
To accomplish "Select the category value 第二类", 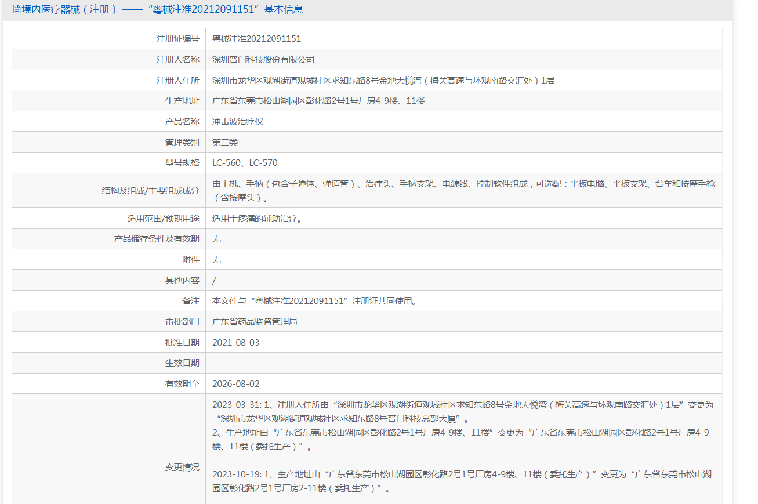I will click(225, 142).
